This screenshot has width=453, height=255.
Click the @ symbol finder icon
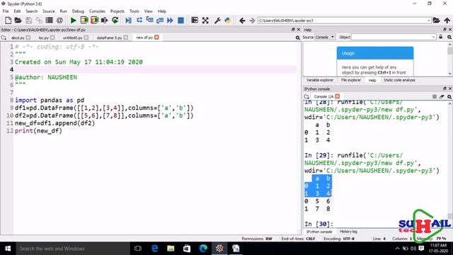coord(59,21)
